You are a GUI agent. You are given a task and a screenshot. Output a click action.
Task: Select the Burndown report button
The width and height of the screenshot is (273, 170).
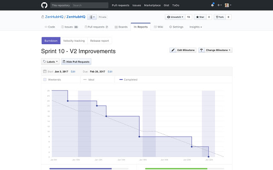point(51,41)
